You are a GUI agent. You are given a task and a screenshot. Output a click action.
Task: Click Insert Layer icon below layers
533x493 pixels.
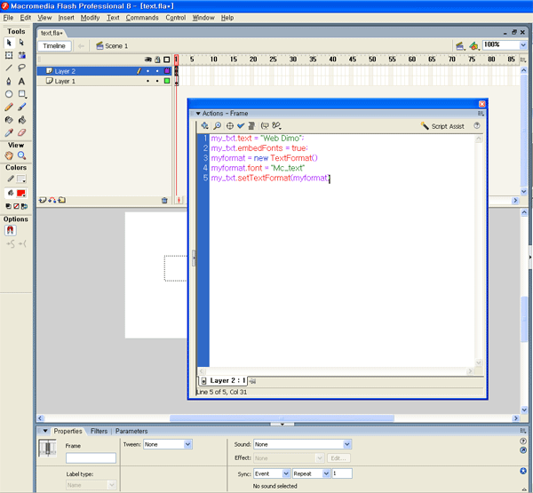point(43,200)
